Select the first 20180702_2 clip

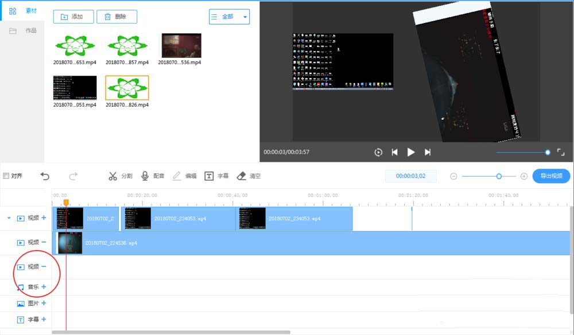coord(86,219)
